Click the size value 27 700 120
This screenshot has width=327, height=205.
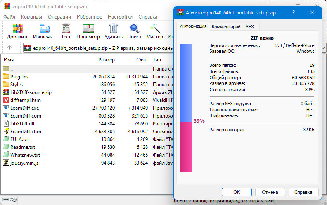click(104, 108)
